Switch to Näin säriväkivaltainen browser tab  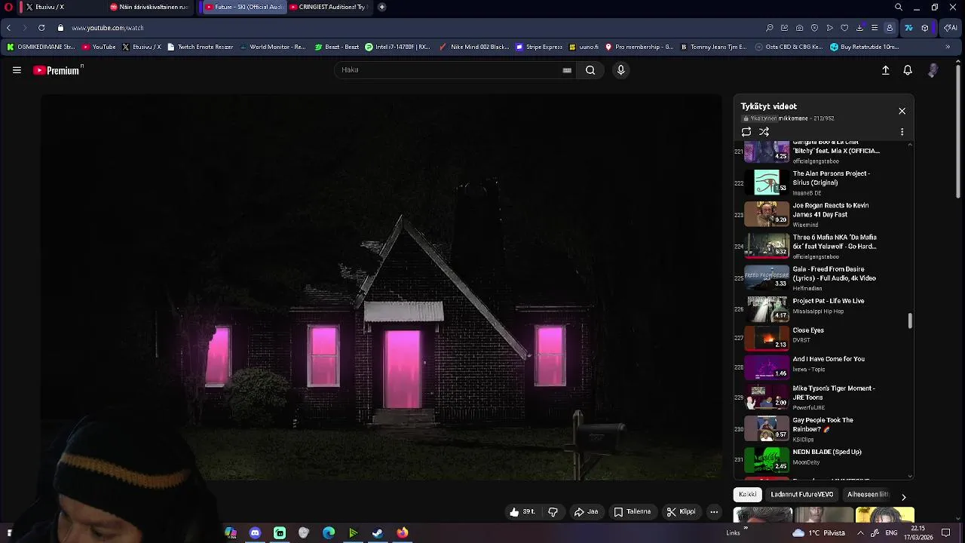[x=149, y=7]
